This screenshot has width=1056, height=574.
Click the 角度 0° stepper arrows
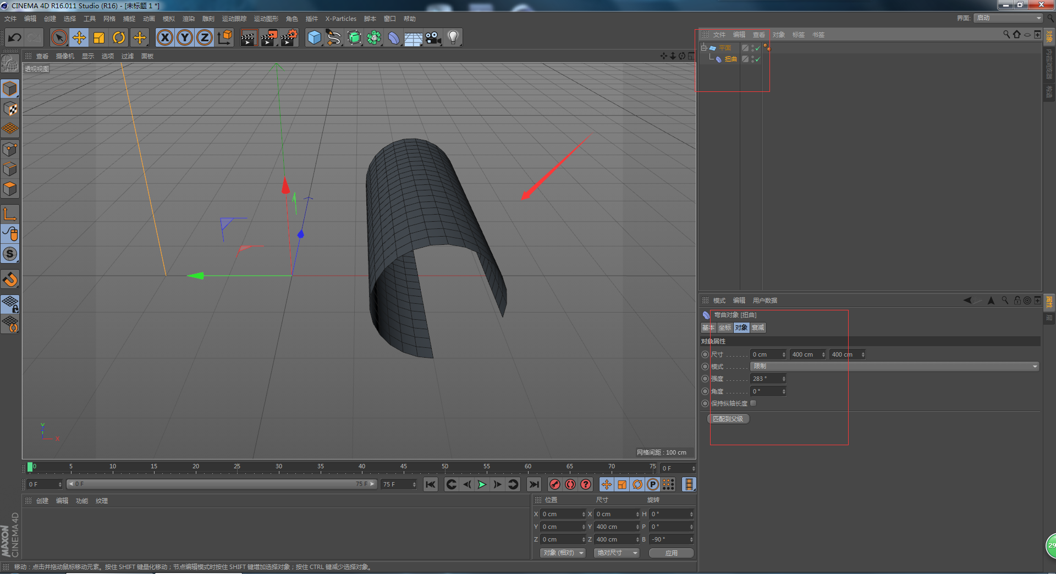point(784,391)
